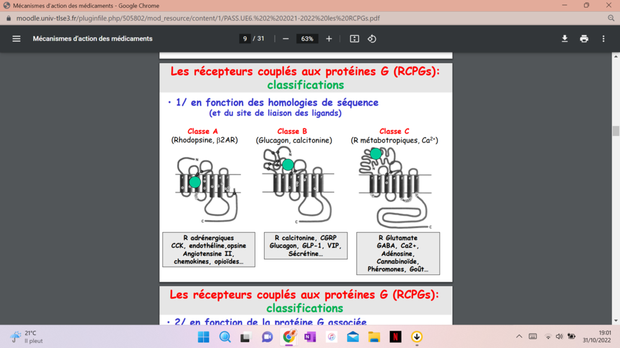
Task: Open Wi-Fi network settings in tray
Action: [x=548, y=337]
